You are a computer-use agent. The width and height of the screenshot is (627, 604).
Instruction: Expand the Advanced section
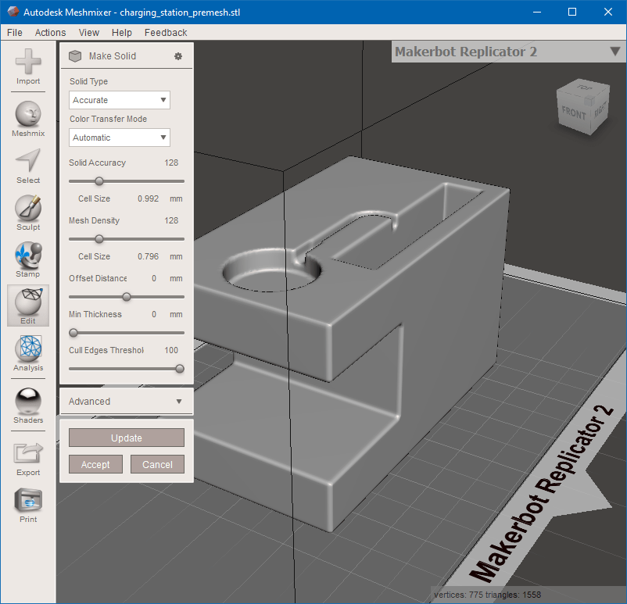pyautogui.click(x=126, y=402)
